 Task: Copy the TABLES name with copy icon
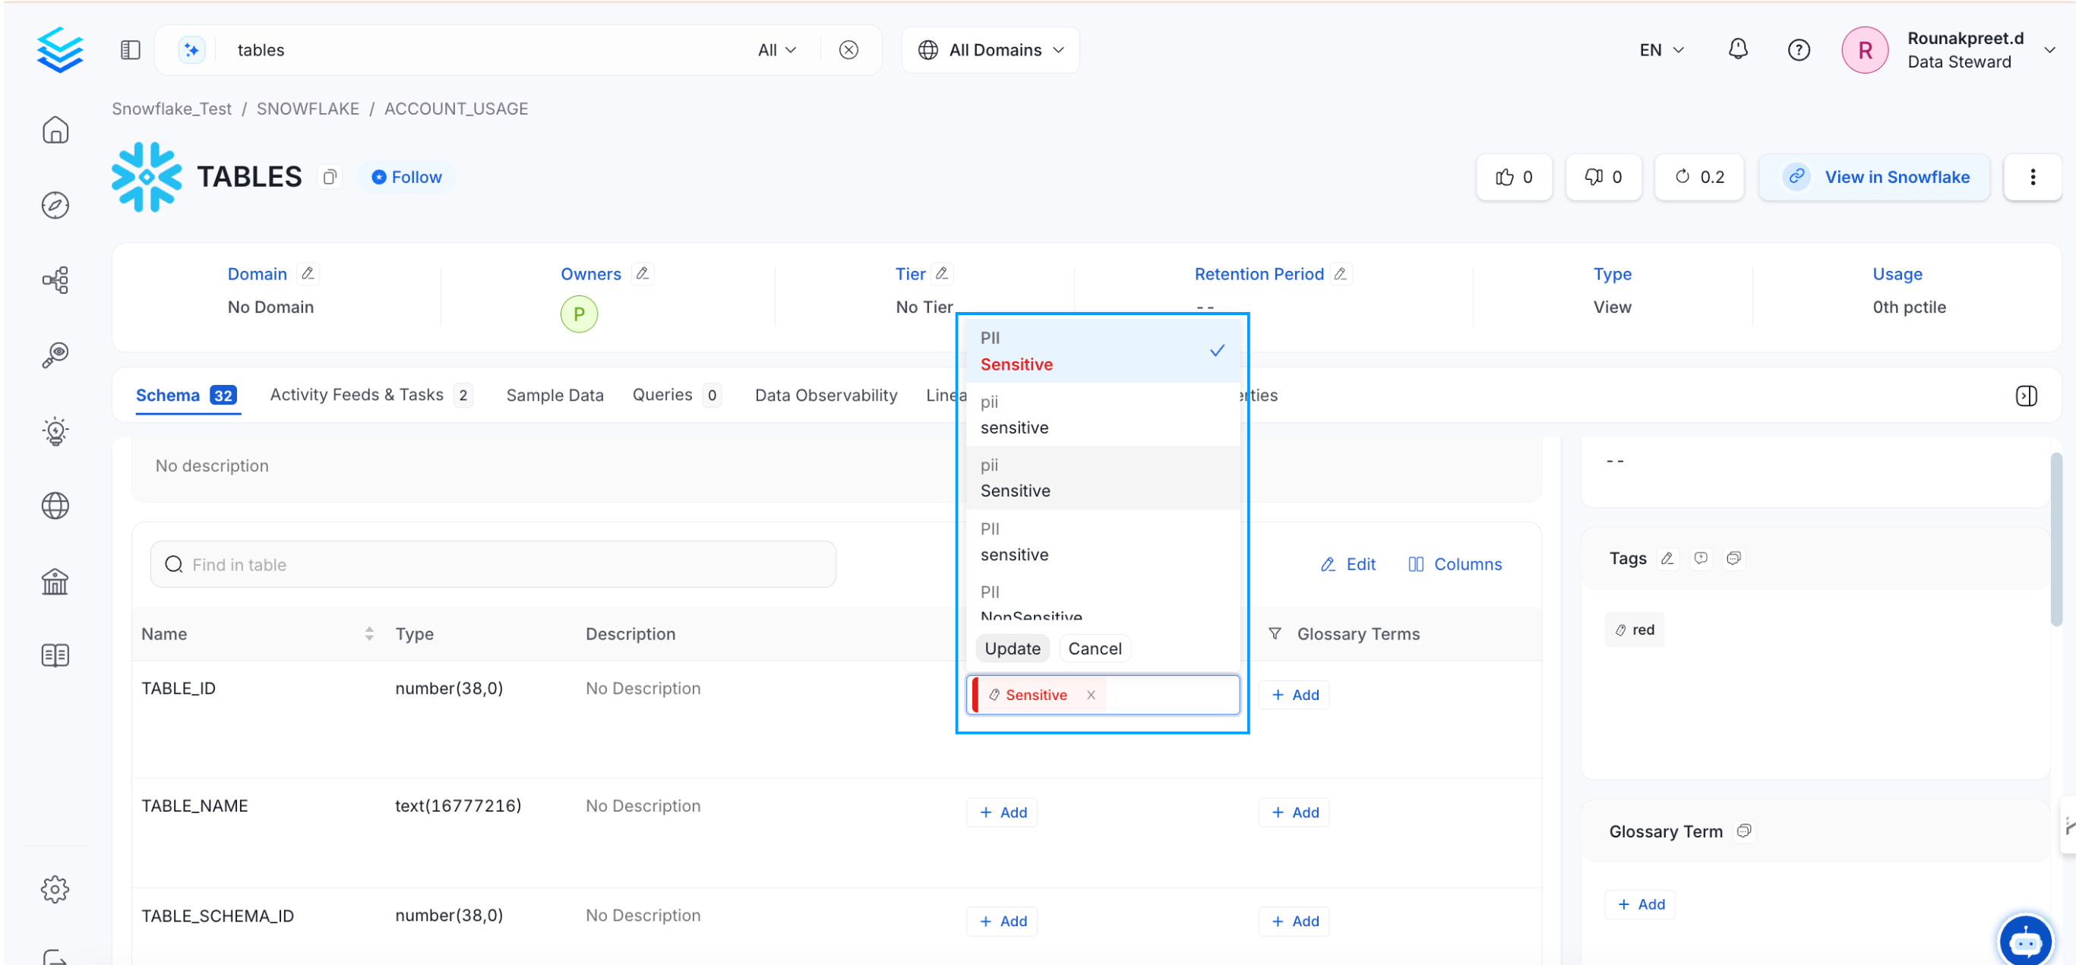[329, 177]
